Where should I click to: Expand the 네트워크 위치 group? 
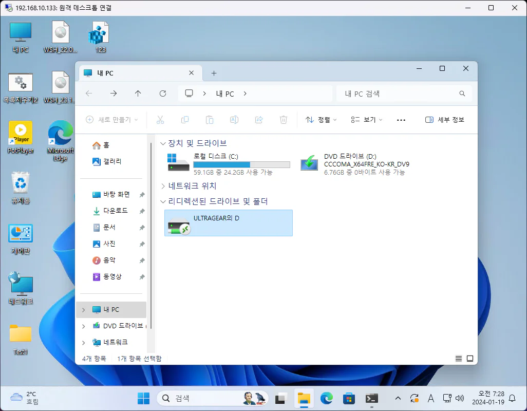pyautogui.click(x=163, y=186)
